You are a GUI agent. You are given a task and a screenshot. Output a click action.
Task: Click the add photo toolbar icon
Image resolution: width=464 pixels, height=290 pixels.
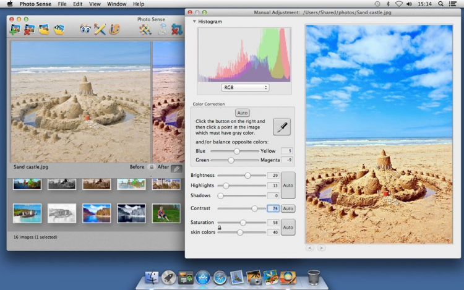(x=14, y=29)
